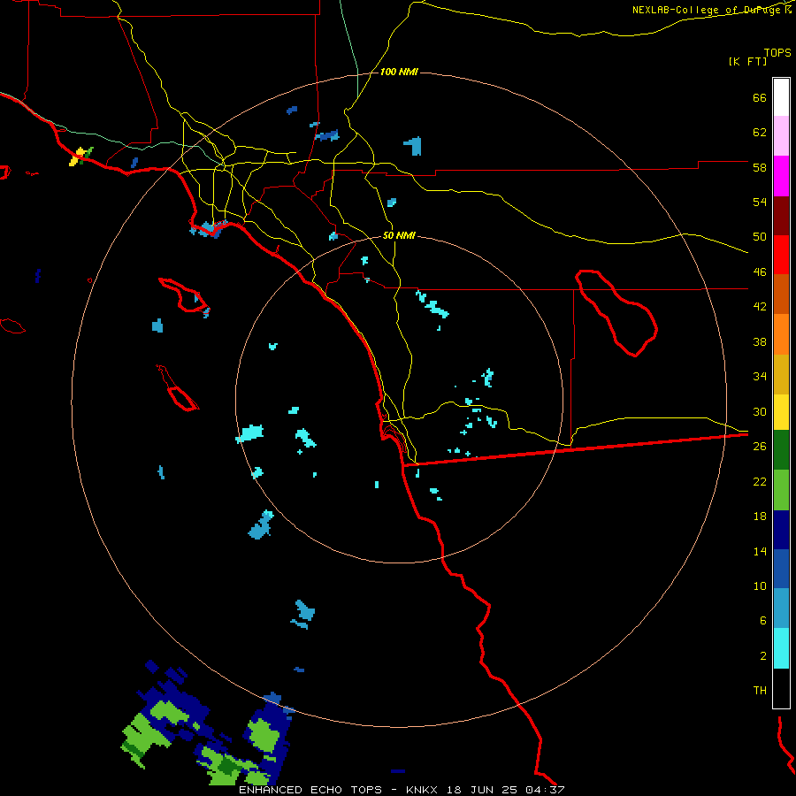The height and width of the screenshot is (796, 796).
Task: Click the 66 value on the legend
Action: coord(760,97)
